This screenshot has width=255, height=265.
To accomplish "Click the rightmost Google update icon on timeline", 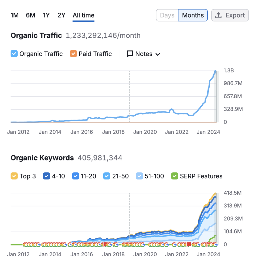I will click(215, 244).
